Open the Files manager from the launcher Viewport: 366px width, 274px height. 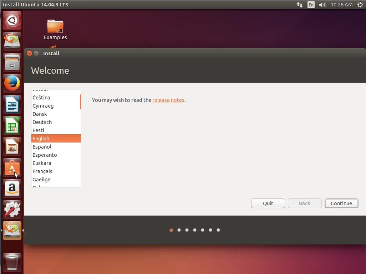12,62
